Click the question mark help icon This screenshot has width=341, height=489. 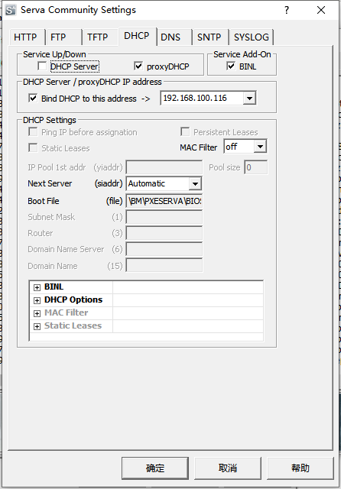pyautogui.click(x=287, y=10)
